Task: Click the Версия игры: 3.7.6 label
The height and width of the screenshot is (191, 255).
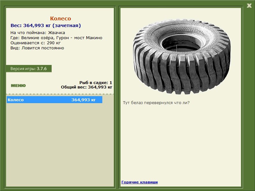Action: pos(29,69)
